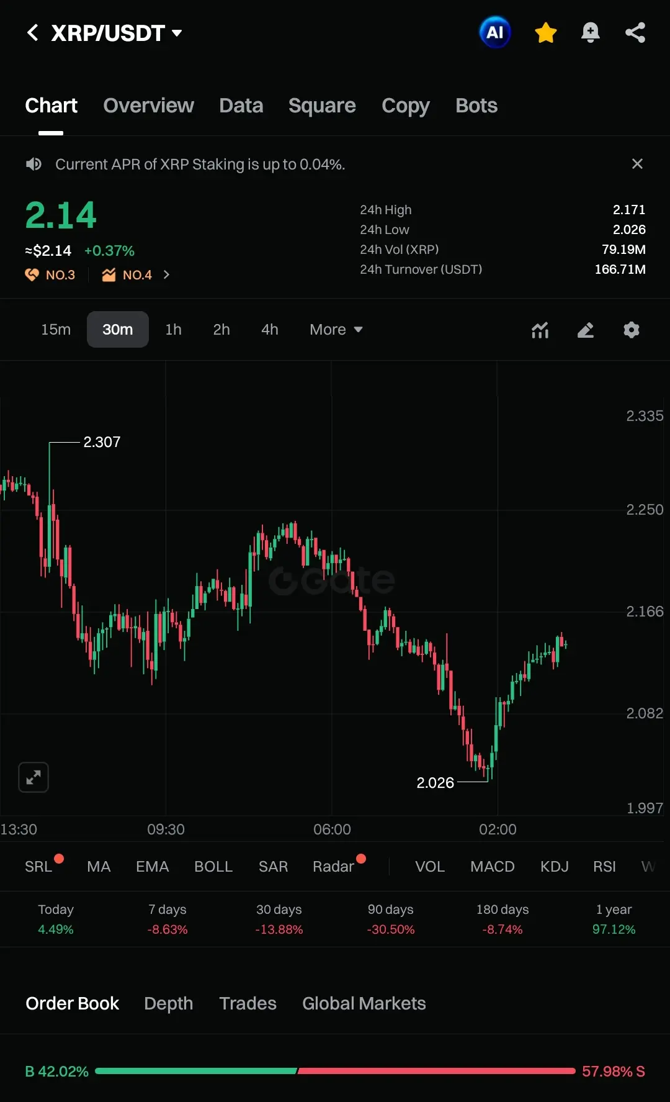Toggle the SRL indicator
The height and width of the screenshot is (1102, 670).
pos(39,866)
